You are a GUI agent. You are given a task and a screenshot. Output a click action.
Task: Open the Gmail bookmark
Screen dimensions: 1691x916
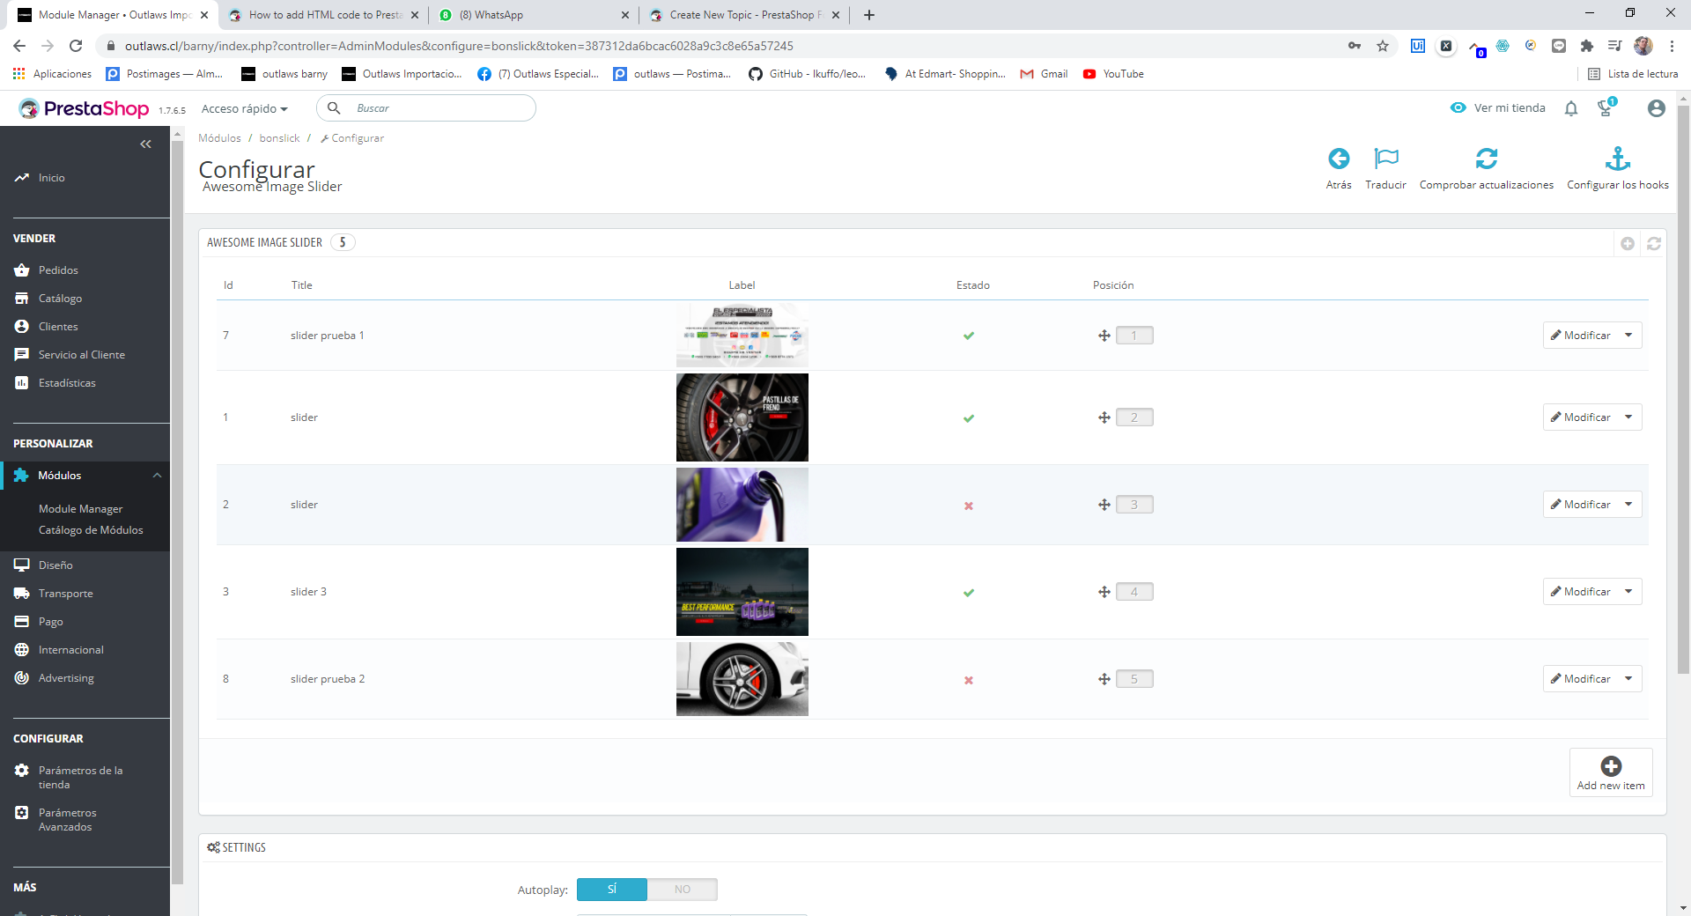pyautogui.click(x=1044, y=74)
